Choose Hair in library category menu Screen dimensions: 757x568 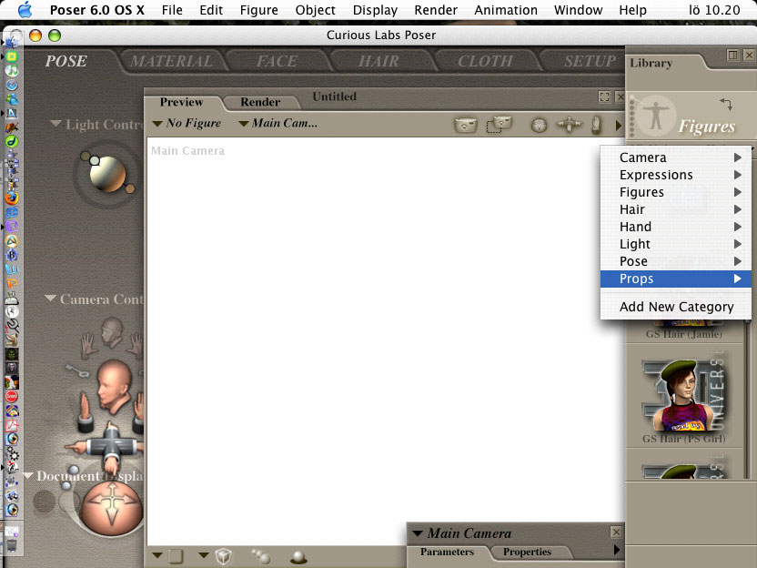tap(675, 209)
